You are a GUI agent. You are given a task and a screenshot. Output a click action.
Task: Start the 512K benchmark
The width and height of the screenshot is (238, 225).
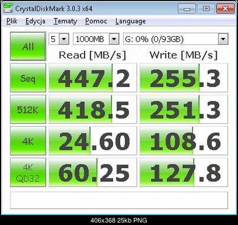point(28,109)
